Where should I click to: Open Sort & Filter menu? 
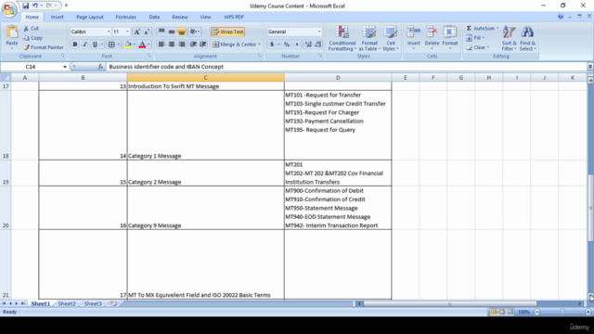[510, 38]
